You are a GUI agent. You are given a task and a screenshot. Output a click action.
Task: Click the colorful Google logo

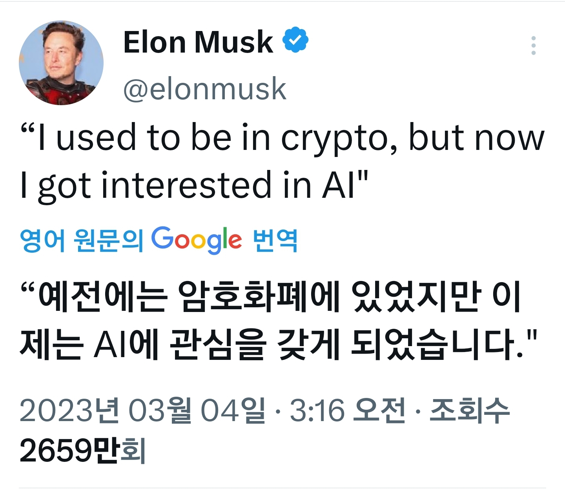click(x=196, y=239)
